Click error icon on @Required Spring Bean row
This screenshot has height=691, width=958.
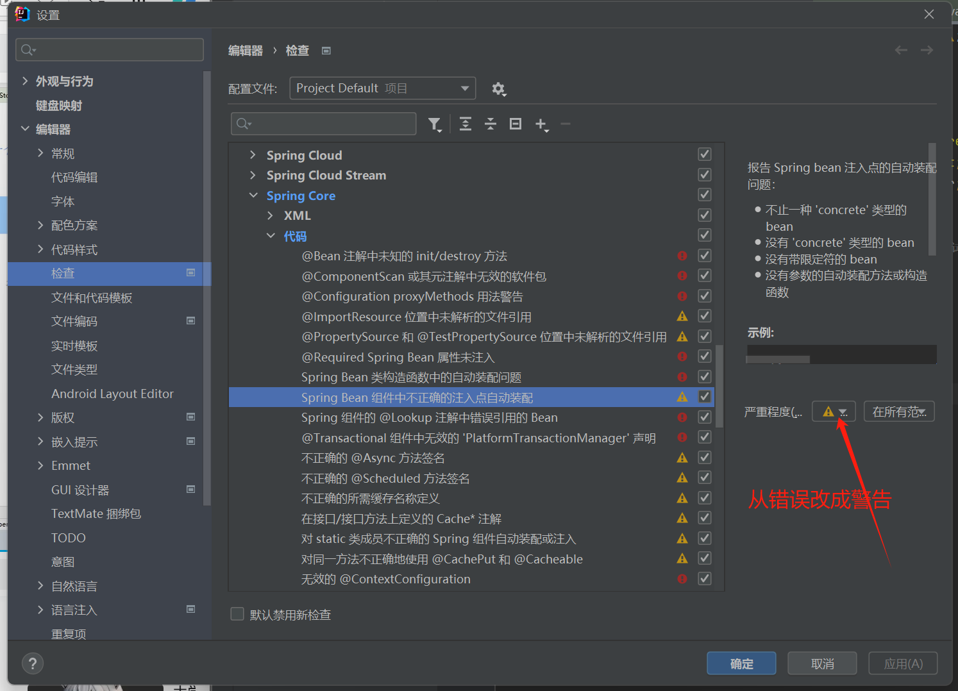pos(682,356)
